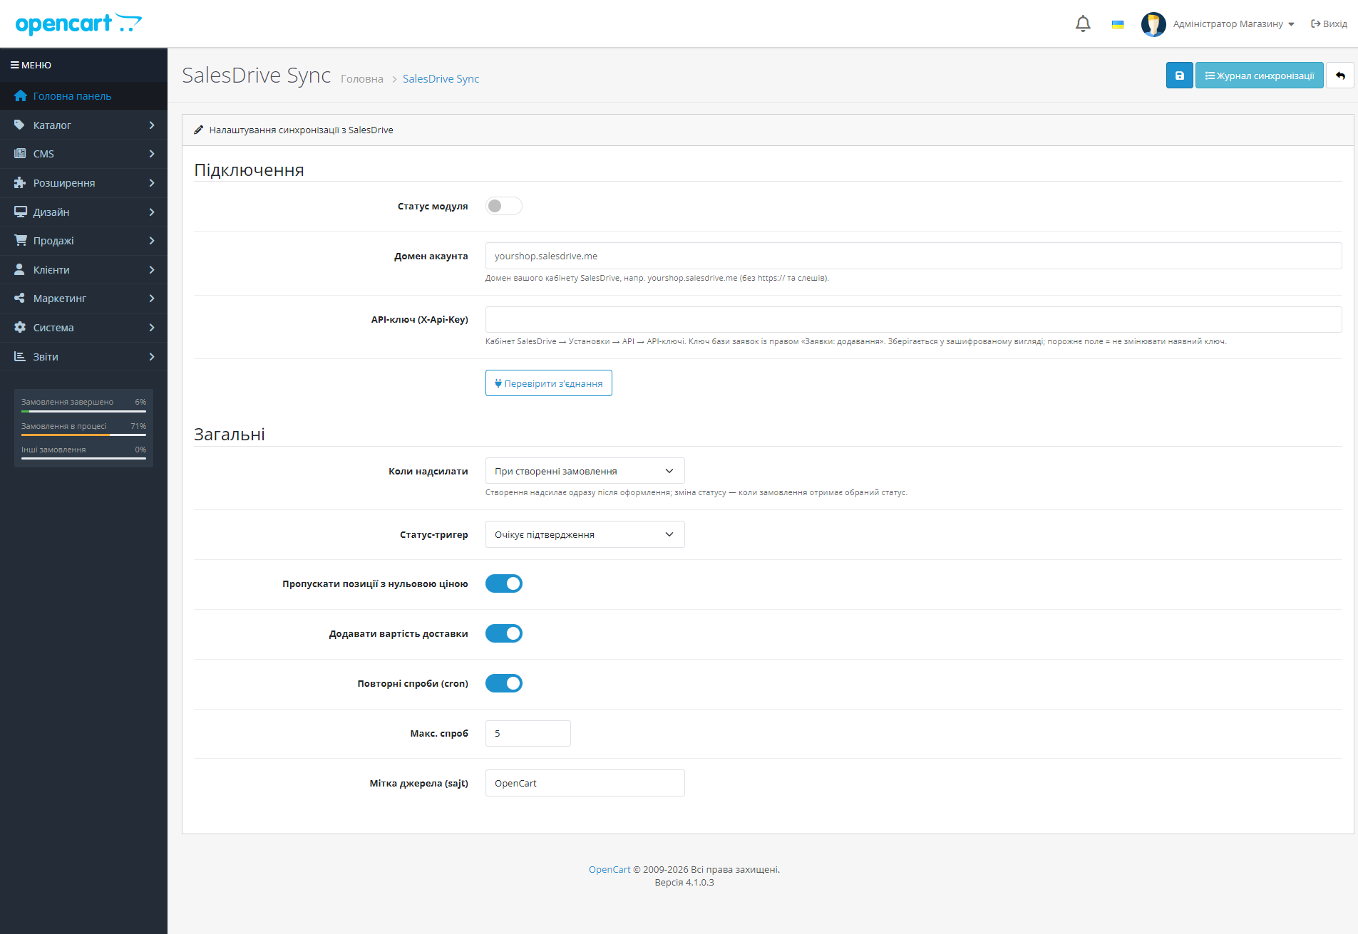Viewport: 1358px width, 934px height.
Task: Click the hamburger МЕНЮ icon
Action: coord(14,65)
